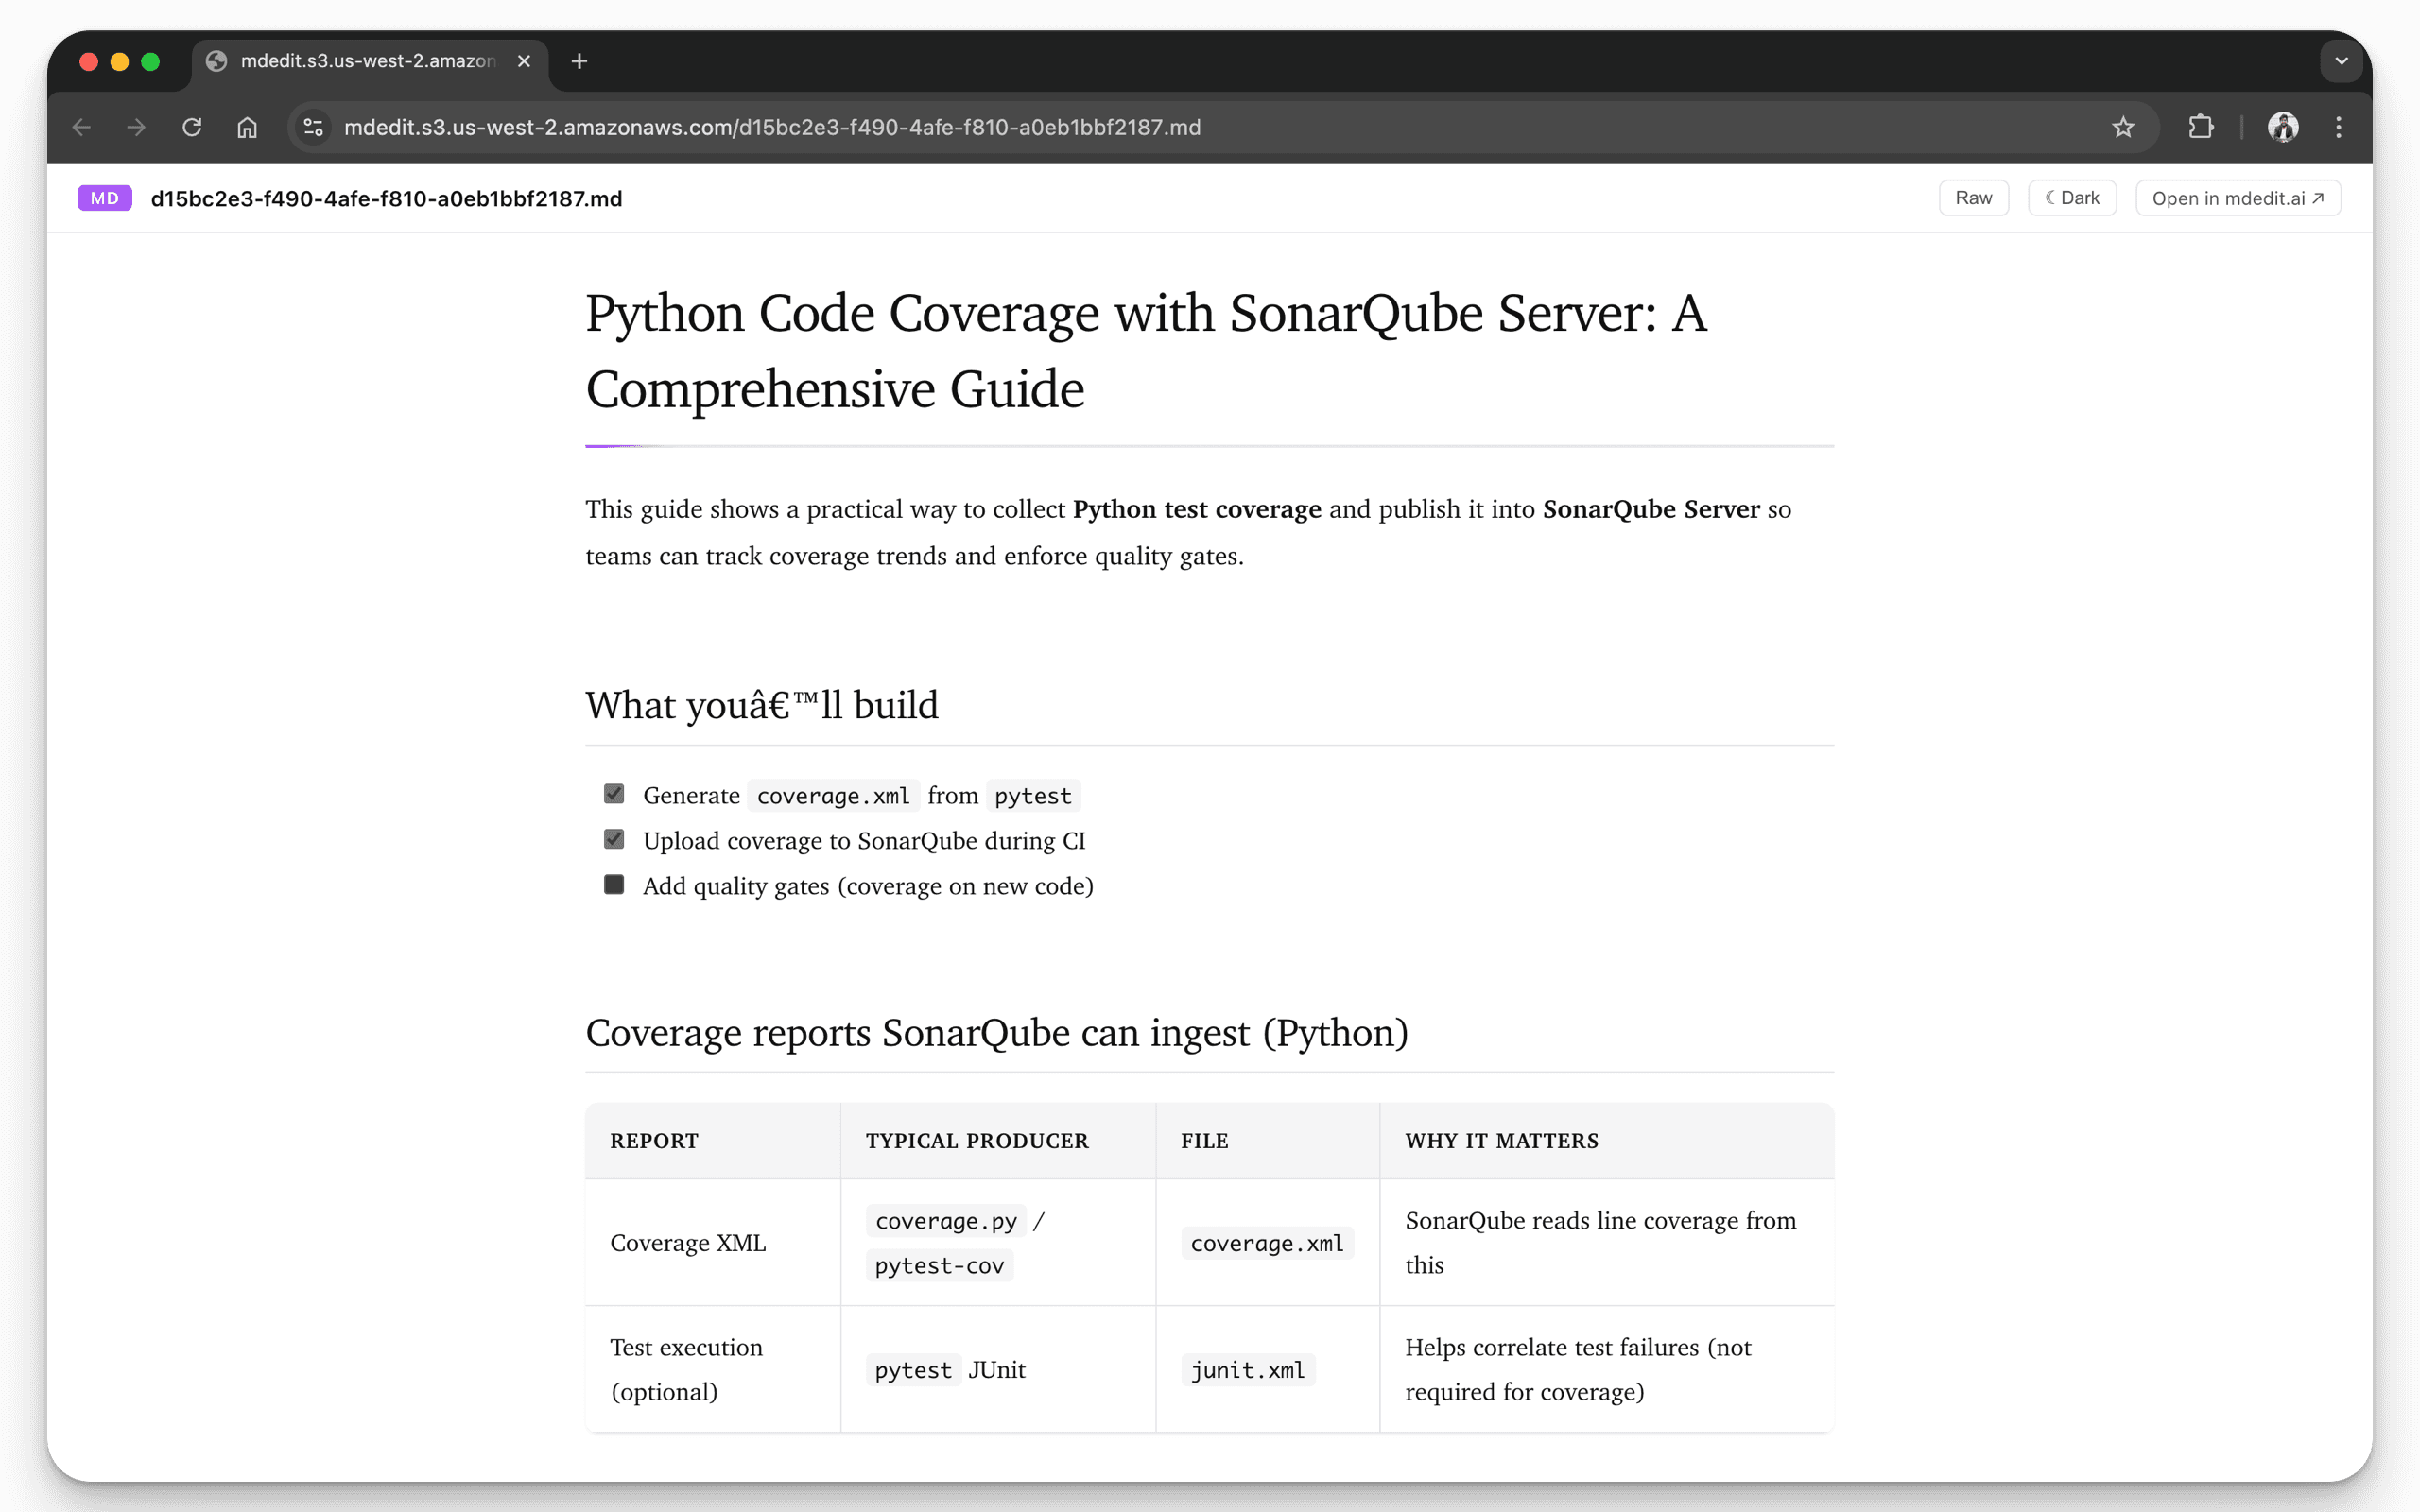Click the back navigation arrow
This screenshot has width=2420, height=1512.
[82, 127]
